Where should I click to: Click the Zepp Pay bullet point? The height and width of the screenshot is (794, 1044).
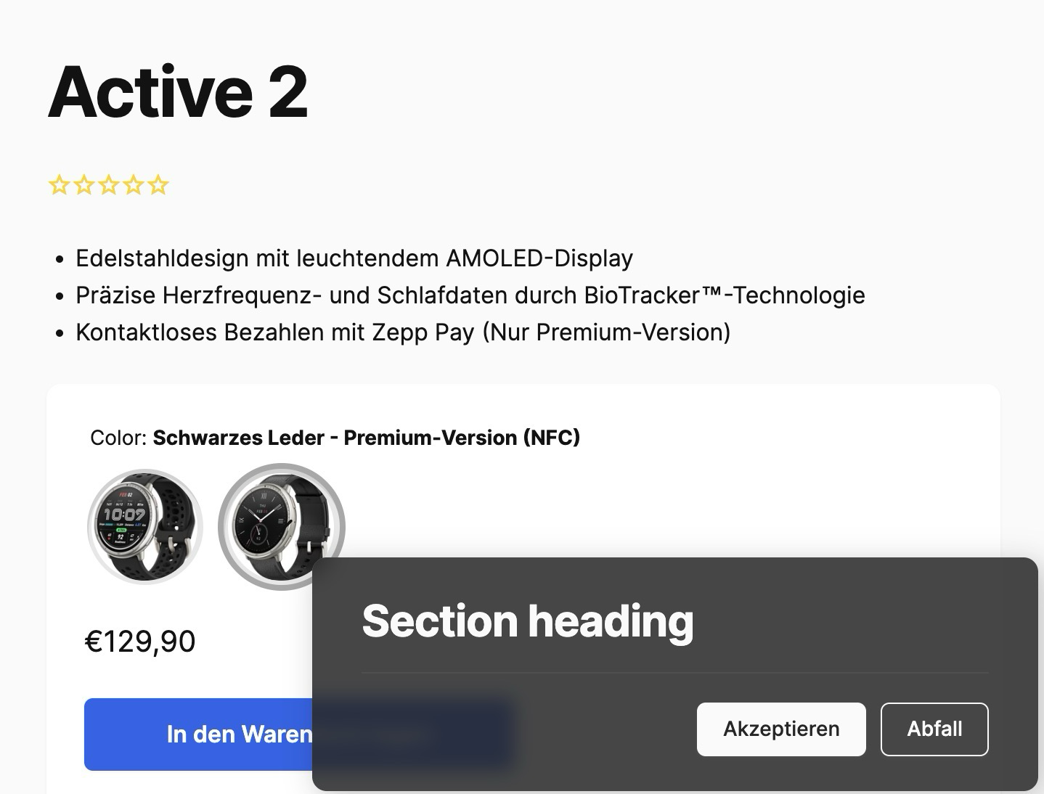403,332
